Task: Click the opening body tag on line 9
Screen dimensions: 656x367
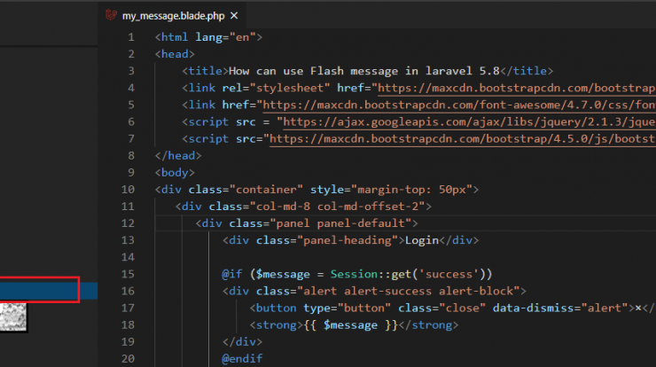Action: 175,173
